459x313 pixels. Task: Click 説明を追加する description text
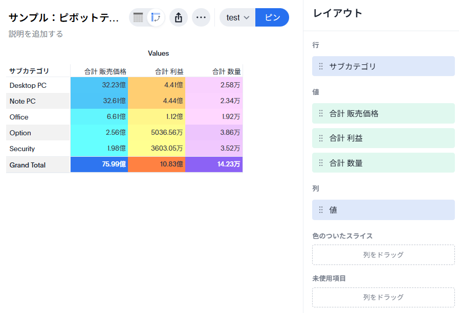point(36,34)
